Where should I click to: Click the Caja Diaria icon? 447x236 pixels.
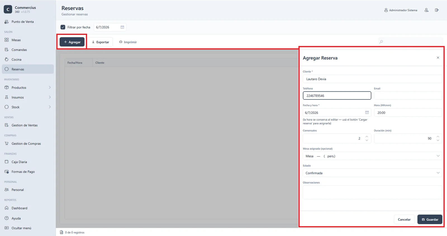point(7,162)
